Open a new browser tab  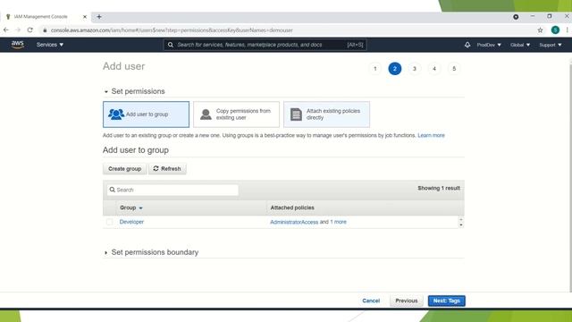[99, 17]
